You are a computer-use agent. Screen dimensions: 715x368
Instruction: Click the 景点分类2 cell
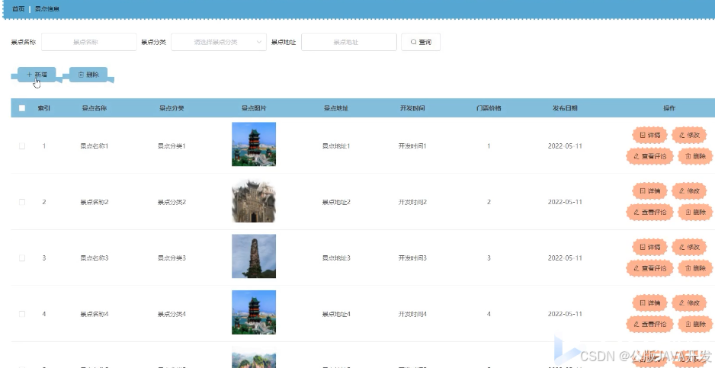[x=172, y=202]
